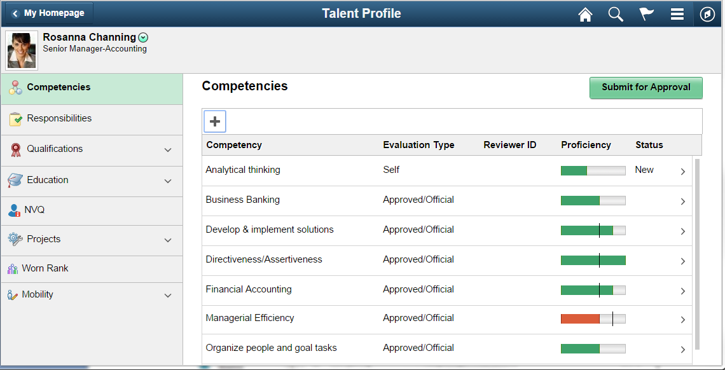Select the Worn Rank sidebar item
This screenshot has height=370, width=725.
pyautogui.click(x=92, y=270)
